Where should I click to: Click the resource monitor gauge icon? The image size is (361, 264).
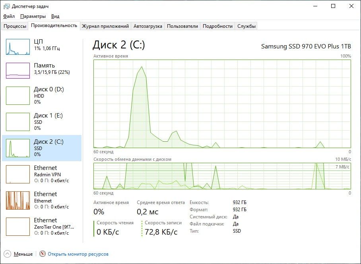pyautogui.click(x=43, y=254)
